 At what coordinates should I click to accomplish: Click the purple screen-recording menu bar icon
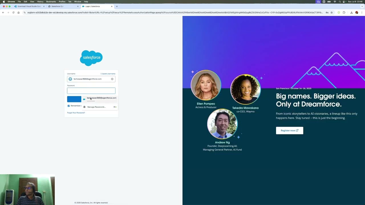318,2
